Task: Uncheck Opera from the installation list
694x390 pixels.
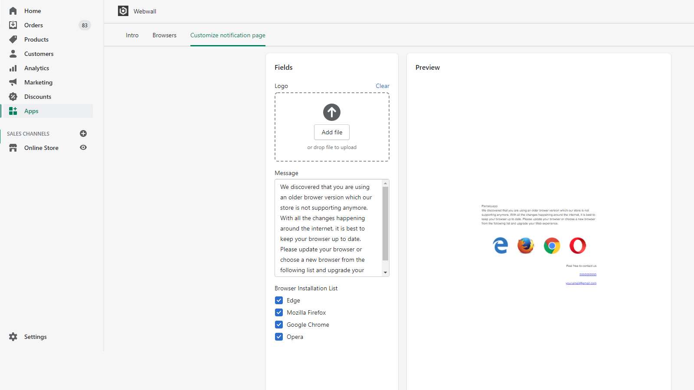Action: (x=279, y=336)
